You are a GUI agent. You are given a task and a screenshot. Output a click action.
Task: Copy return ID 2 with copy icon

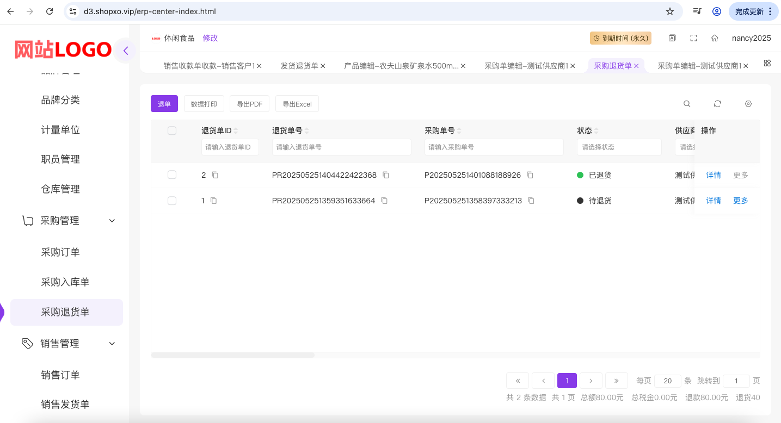pyautogui.click(x=215, y=175)
